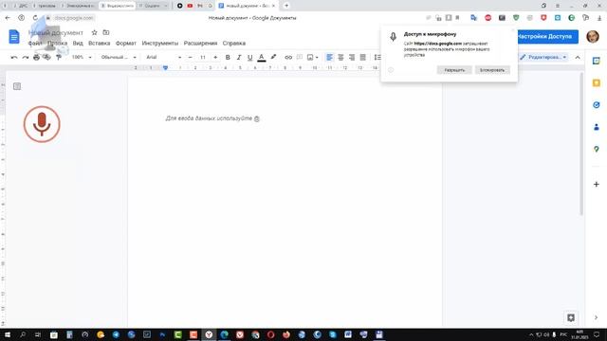The image size is (607, 341).
Task: Open Maps in the side panel
Action: click(x=597, y=149)
